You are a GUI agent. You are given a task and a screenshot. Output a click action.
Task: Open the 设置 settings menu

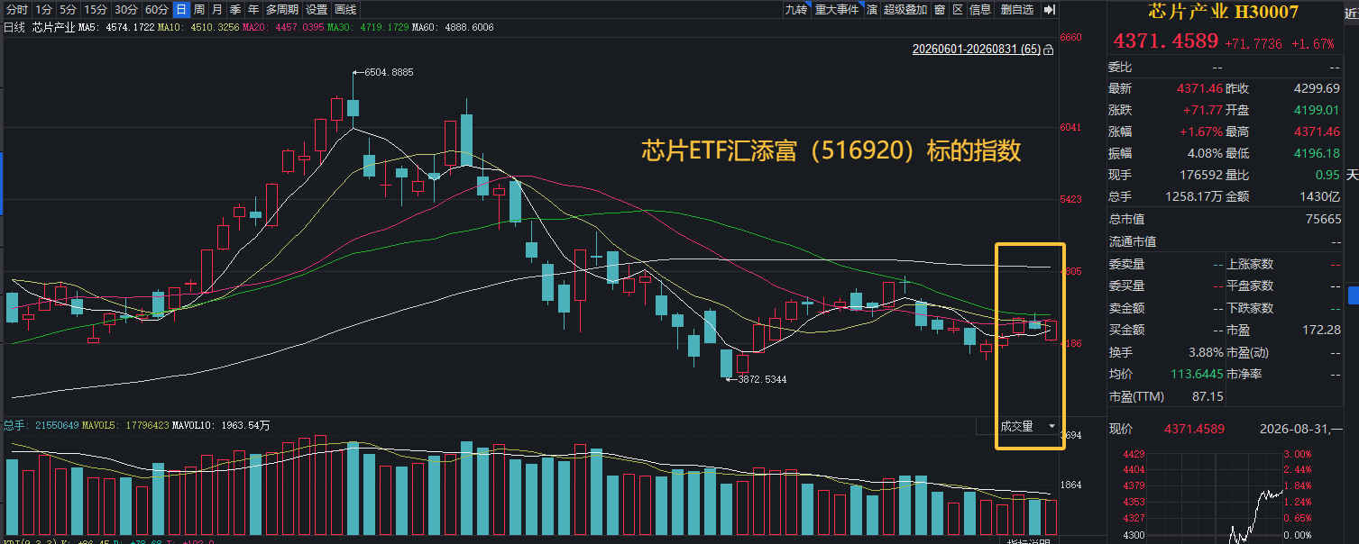pyautogui.click(x=317, y=10)
